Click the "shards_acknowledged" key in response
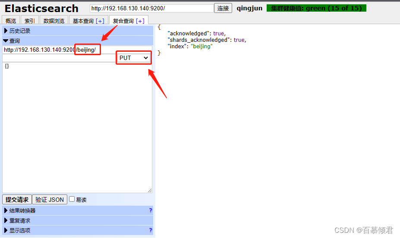Viewport: 400px width, 238px height. 199,40
